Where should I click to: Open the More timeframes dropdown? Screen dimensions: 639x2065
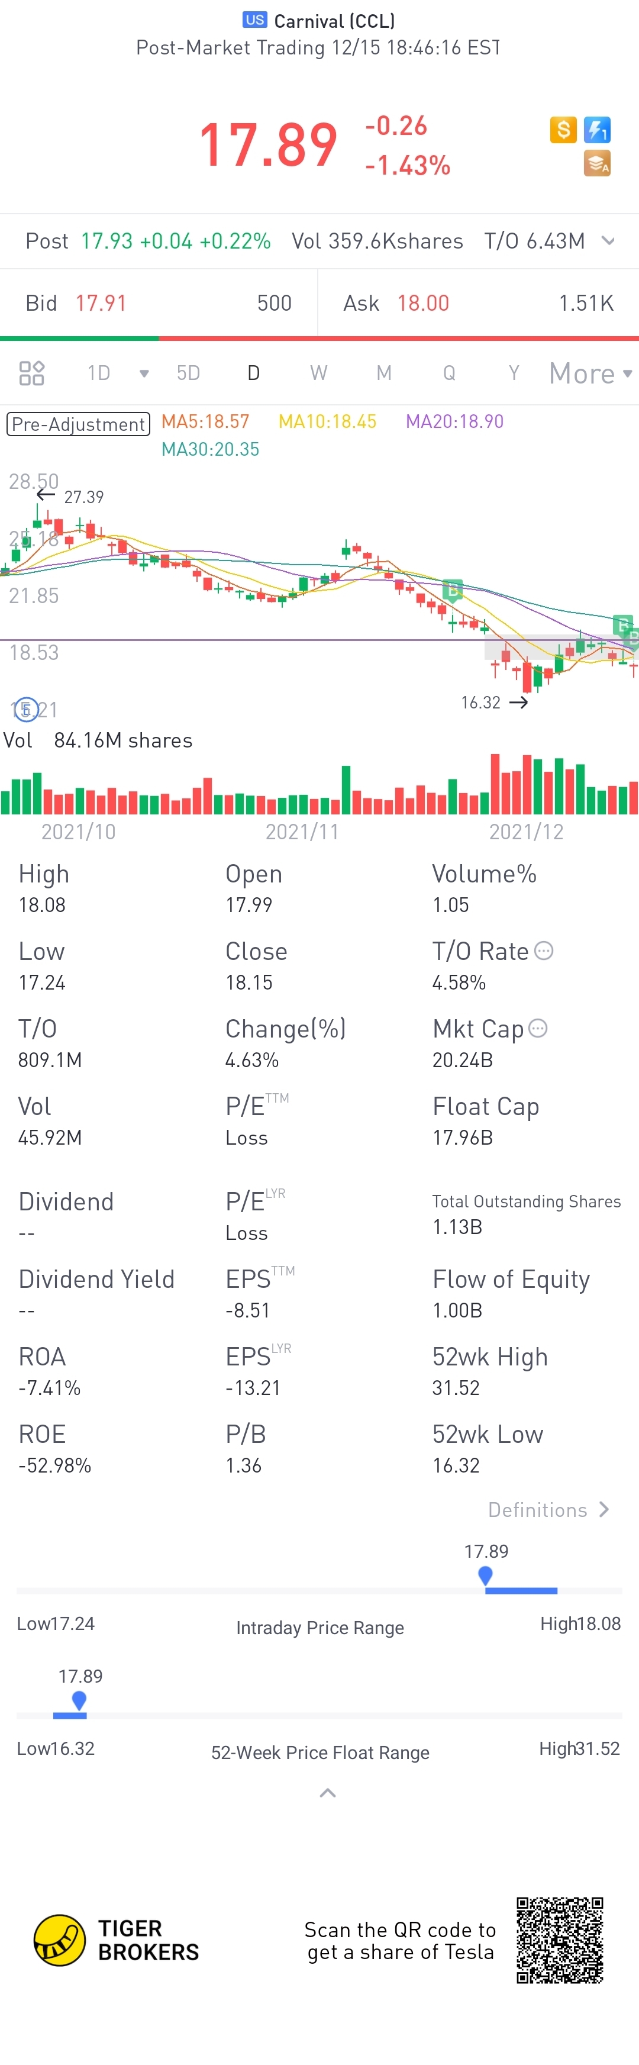[590, 373]
